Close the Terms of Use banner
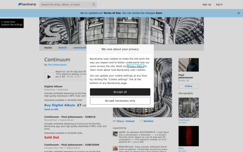 (x=239, y=13)
